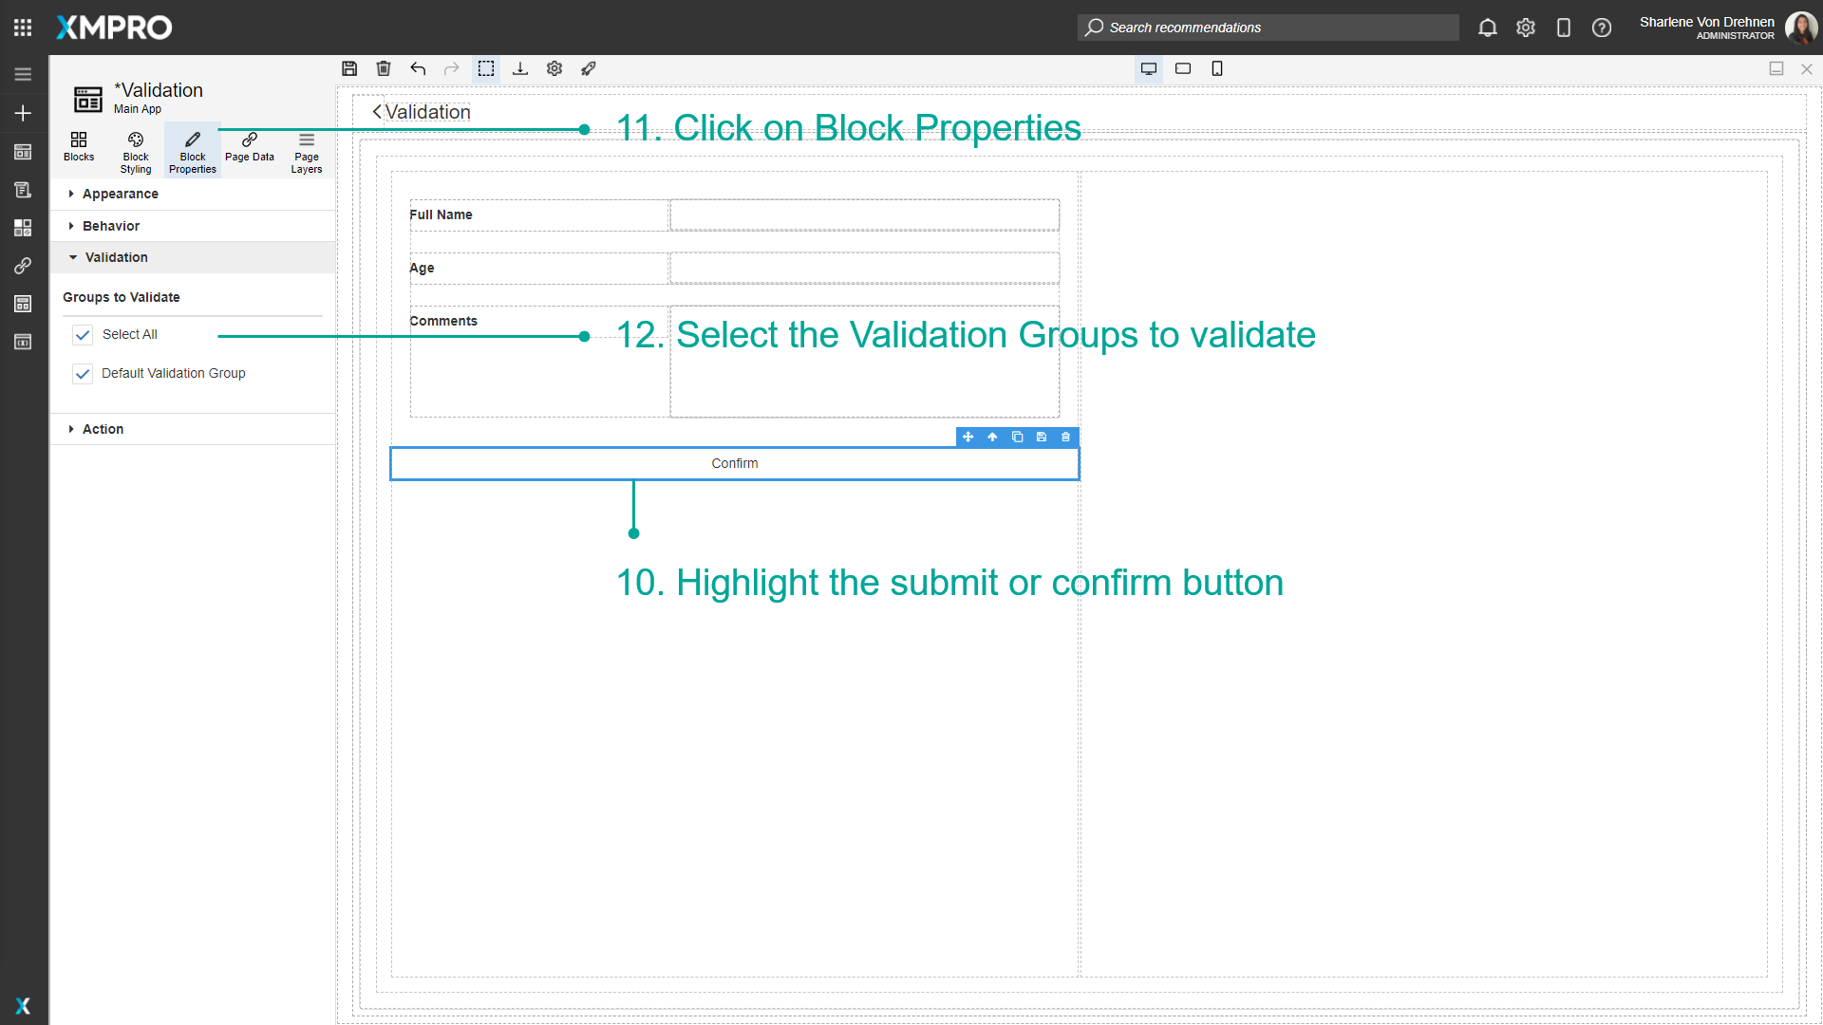
Task: Disable Default Validation Group
Action: [x=83, y=373]
